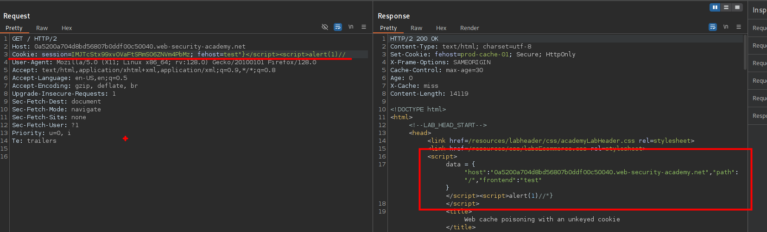Click the LAB_HEAD_START comment line

click(x=448, y=125)
